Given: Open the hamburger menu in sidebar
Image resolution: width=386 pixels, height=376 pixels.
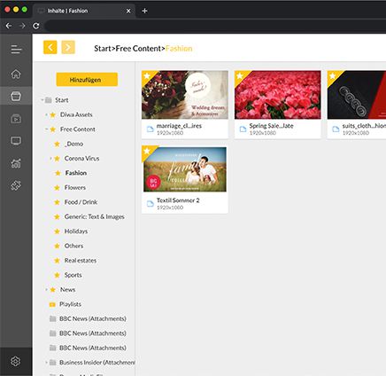Looking at the screenshot, I should [x=16, y=50].
